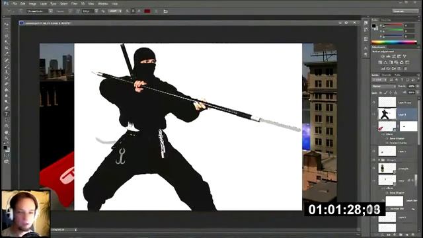Expand the Group folder in Layers panel
This screenshot has width=423, height=238.
(x=379, y=160)
